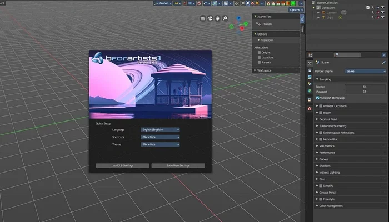This screenshot has height=222, width=389.
Task: Expand the Volumetrics panel
Action: (350, 146)
